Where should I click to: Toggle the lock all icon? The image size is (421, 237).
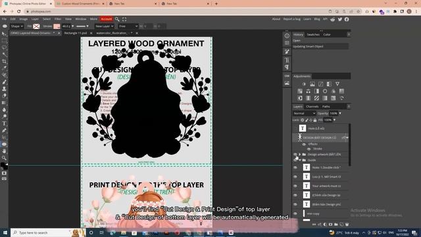(314, 120)
